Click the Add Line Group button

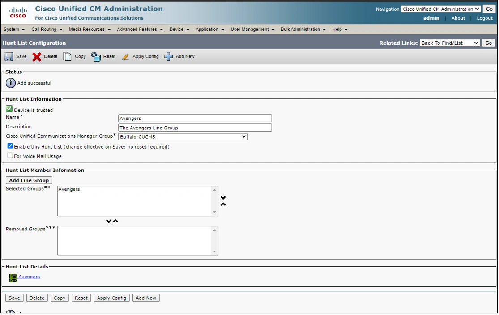(29, 180)
